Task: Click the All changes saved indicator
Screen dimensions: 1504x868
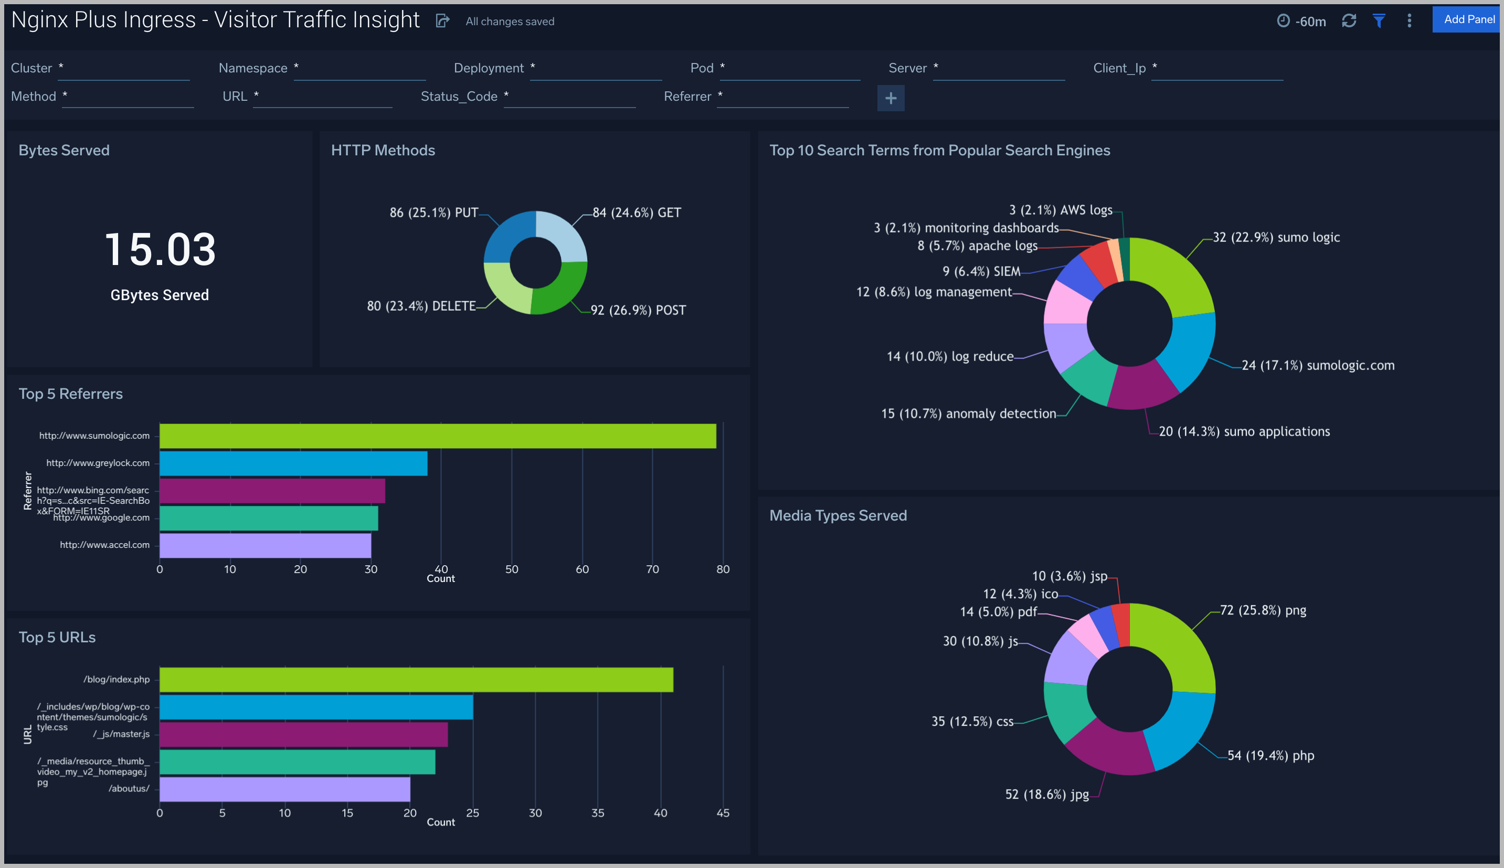Action: tap(510, 21)
